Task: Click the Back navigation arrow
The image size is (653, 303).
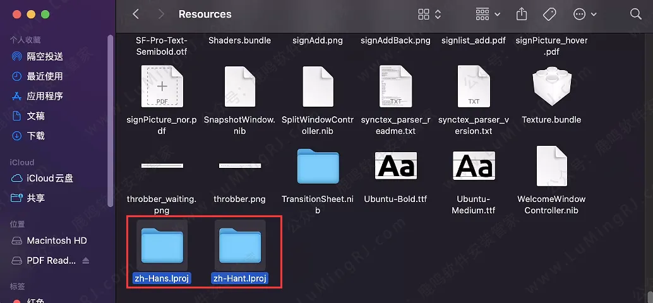Action: pos(136,14)
